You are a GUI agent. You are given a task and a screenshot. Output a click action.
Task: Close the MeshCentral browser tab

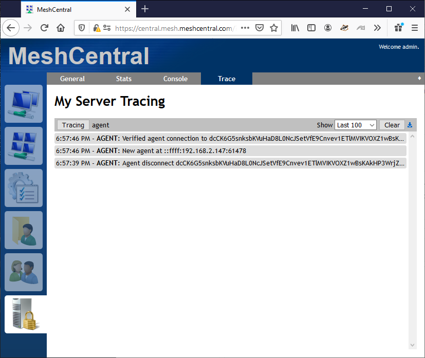point(127,9)
